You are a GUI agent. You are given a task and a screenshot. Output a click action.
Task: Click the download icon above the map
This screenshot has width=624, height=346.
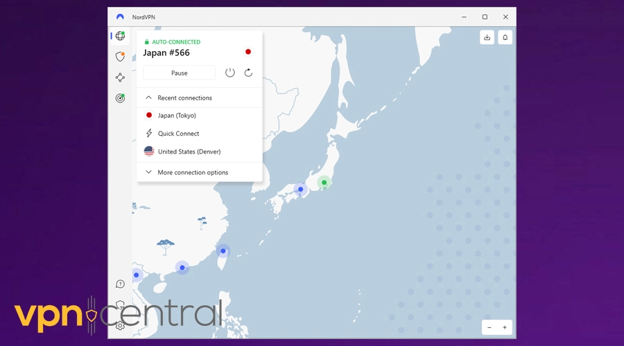[487, 37]
